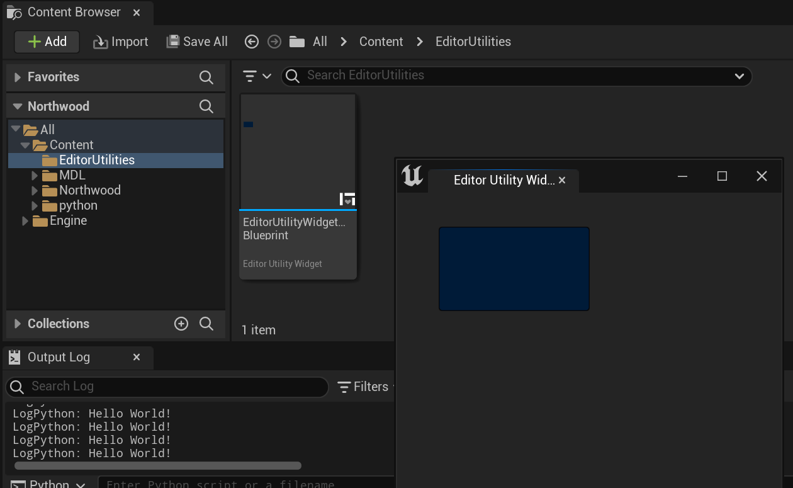The height and width of the screenshot is (488, 793).
Task: Click the Output Log horizontal scrollbar
Action: [157, 466]
